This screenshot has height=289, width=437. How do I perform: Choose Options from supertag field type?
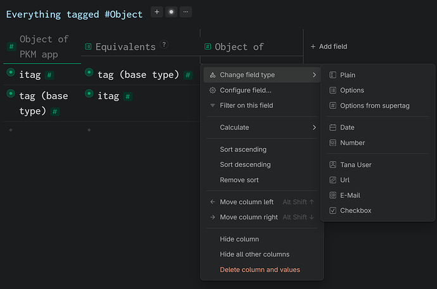(374, 106)
